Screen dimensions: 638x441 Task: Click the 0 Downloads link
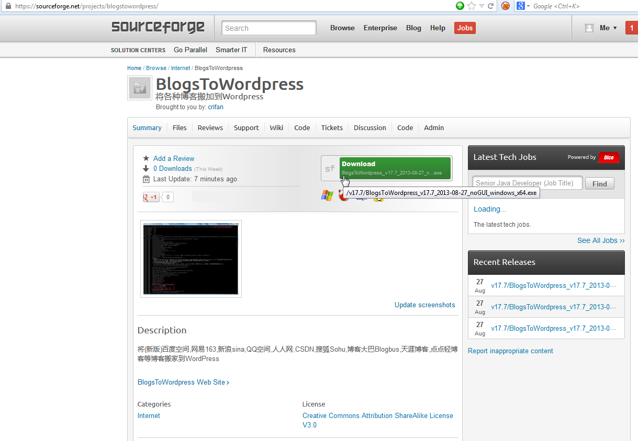173,168
